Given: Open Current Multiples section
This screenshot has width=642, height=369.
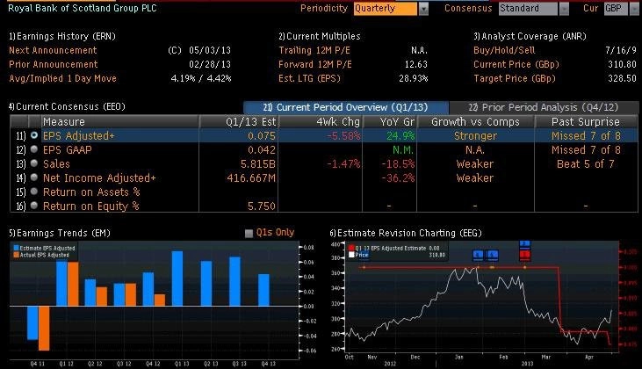Looking at the screenshot, I should 320,36.
